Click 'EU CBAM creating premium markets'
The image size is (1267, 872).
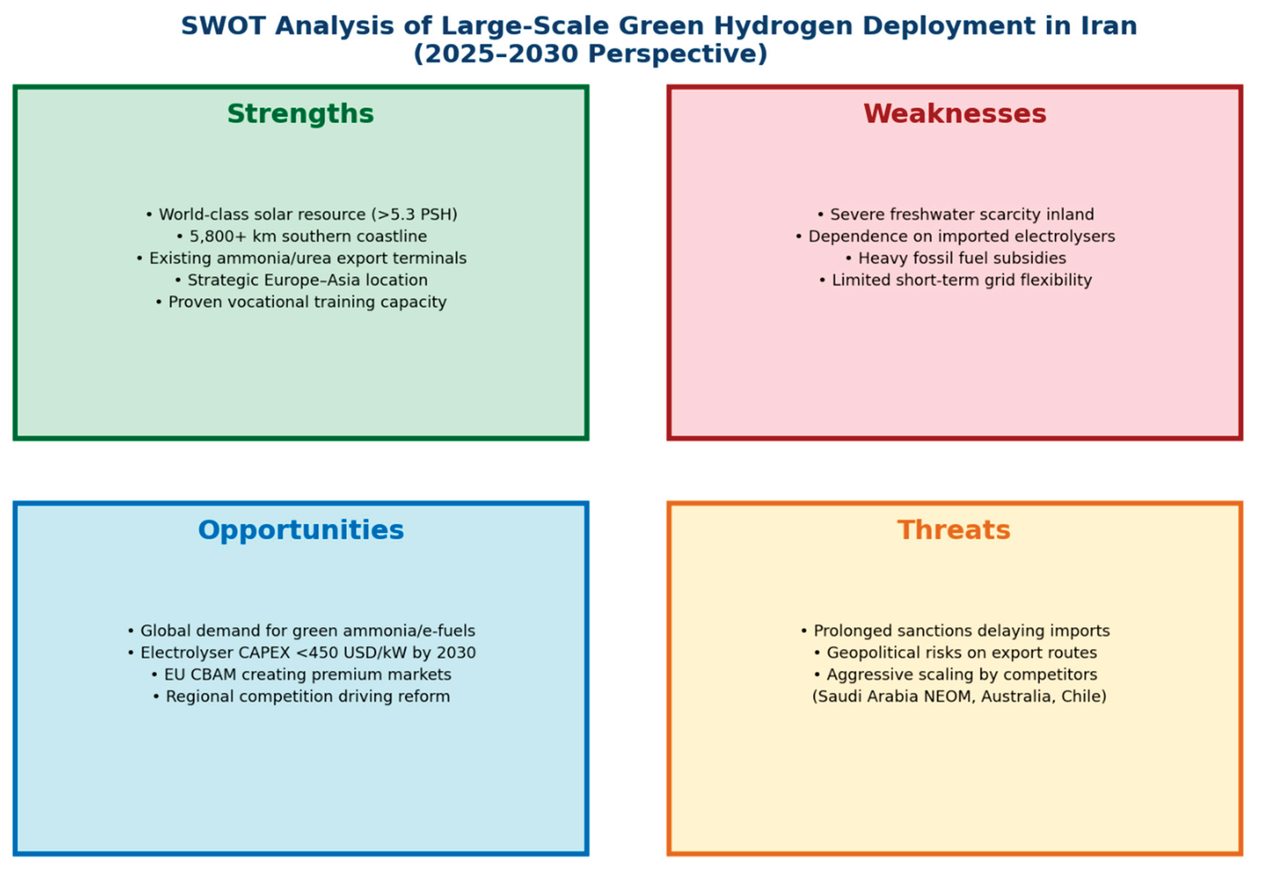tap(302, 674)
